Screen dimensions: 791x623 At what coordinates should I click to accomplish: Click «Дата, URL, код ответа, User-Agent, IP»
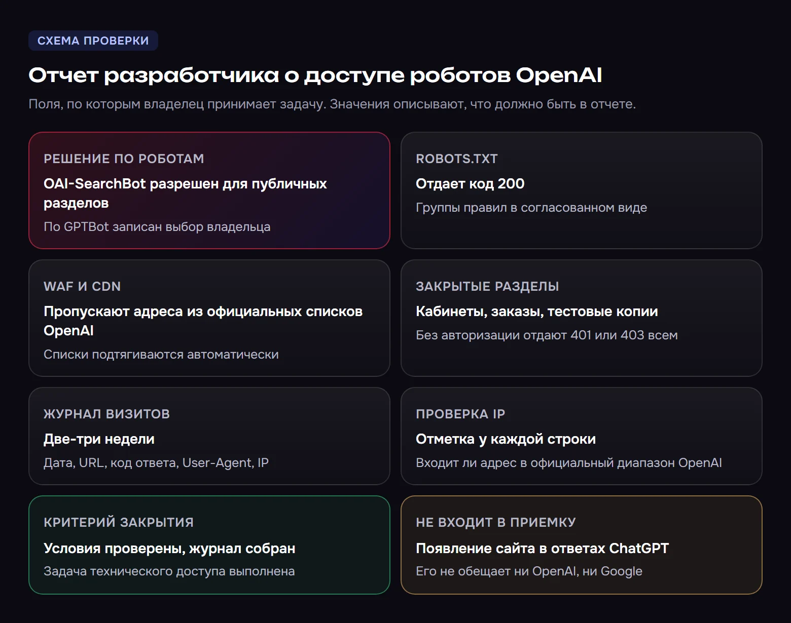coord(156,462)
